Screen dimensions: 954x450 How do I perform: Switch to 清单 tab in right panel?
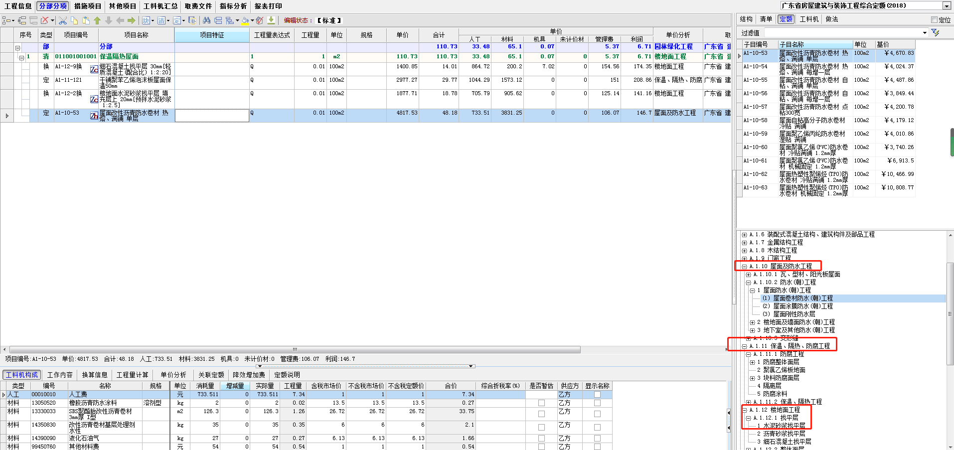point(766,19)
